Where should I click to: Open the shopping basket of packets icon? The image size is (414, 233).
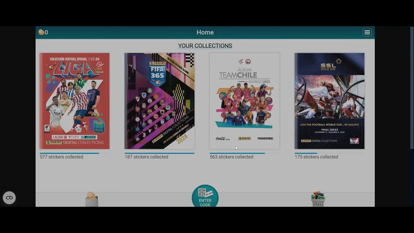318,199
